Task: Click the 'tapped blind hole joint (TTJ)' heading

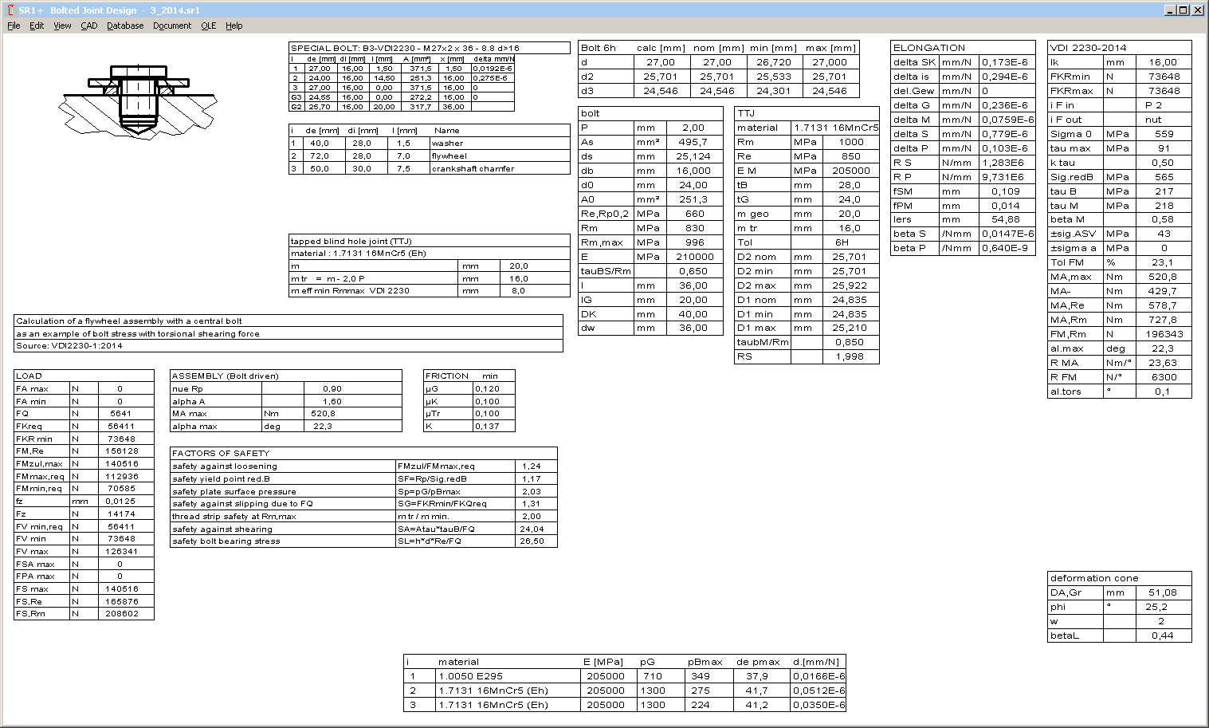Action: tap(351, 241)
